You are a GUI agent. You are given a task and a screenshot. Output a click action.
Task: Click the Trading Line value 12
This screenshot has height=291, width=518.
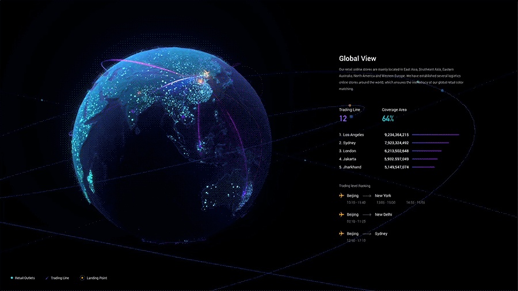click(x=343, y=118)
